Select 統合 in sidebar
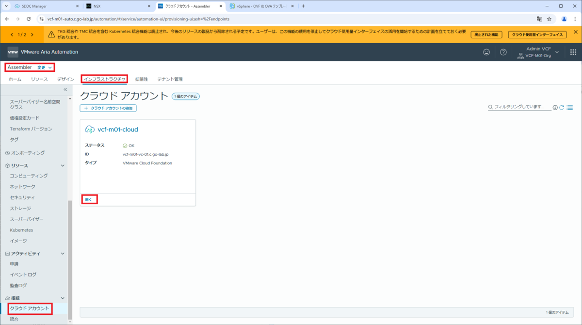The height and width of the screenshot is (325, 582). coord(14,319)
